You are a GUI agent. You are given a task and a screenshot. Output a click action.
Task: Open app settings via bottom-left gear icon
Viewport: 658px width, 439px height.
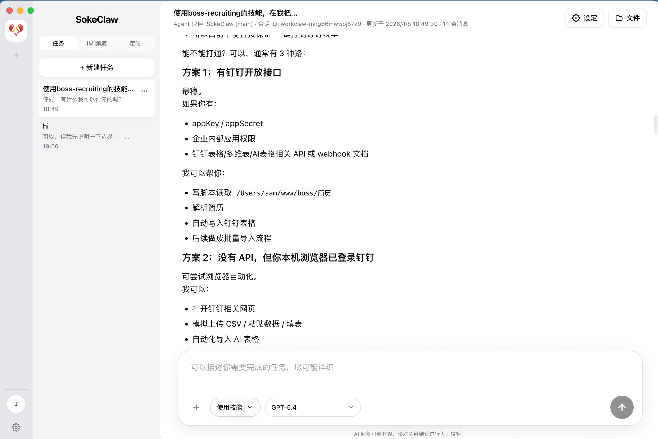tap(16, 427)
